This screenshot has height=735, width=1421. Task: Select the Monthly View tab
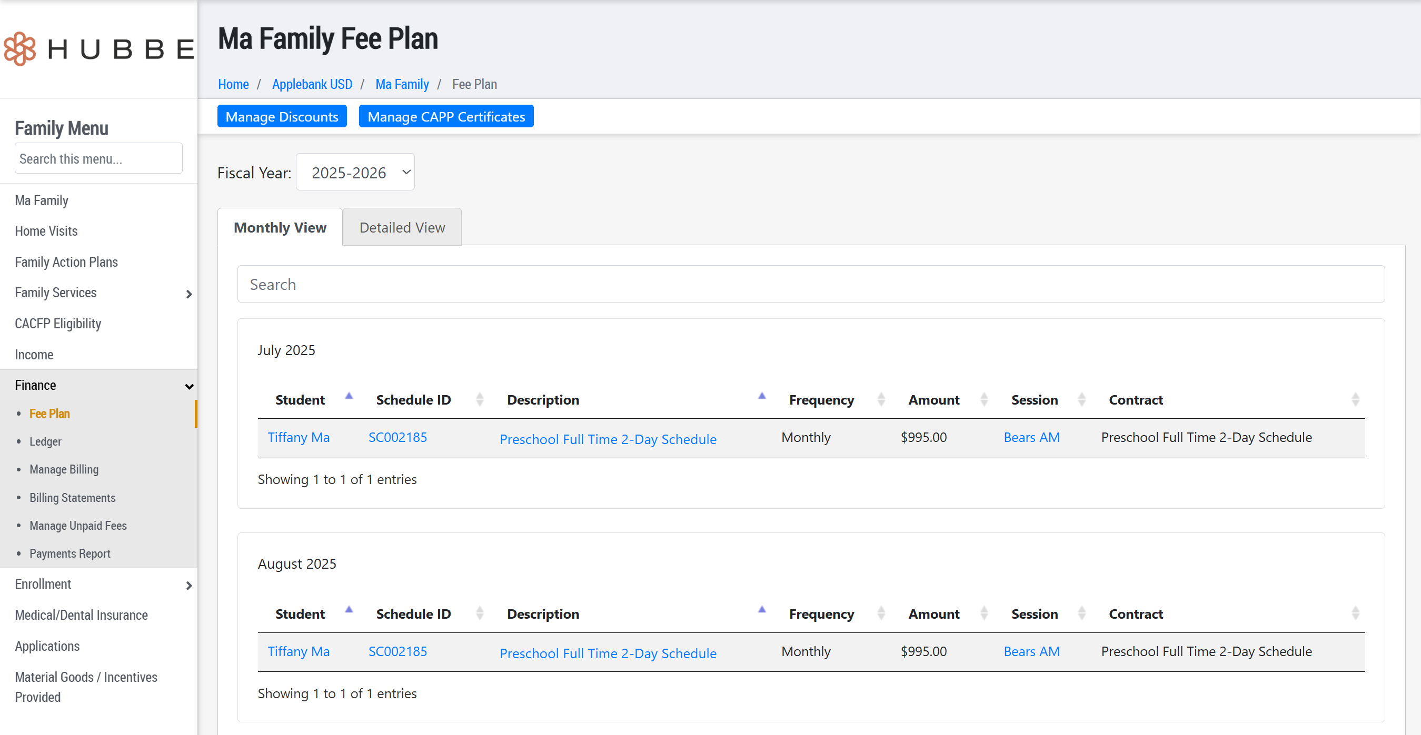(280, 228)
